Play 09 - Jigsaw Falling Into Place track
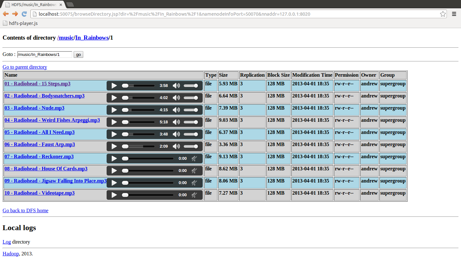461x280 pixels. [114, 183]
